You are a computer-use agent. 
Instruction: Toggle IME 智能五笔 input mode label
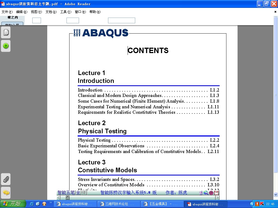[66, 193]
